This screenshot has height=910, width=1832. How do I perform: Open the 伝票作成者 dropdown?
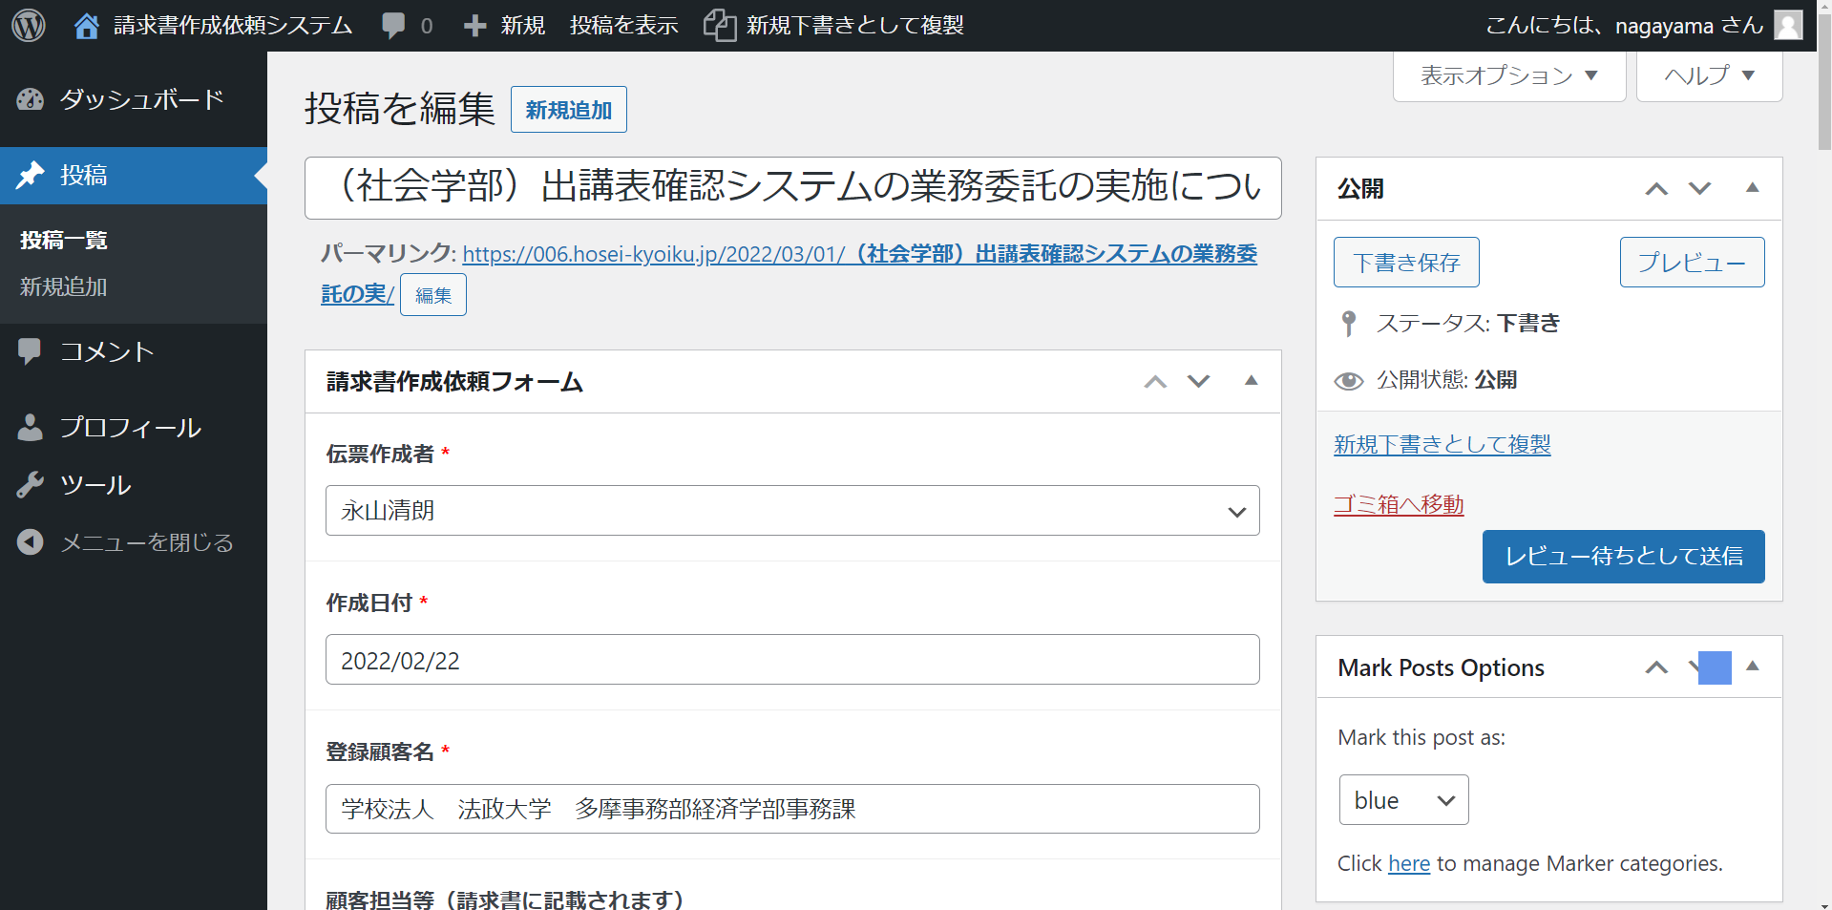(x=791, y=511)
